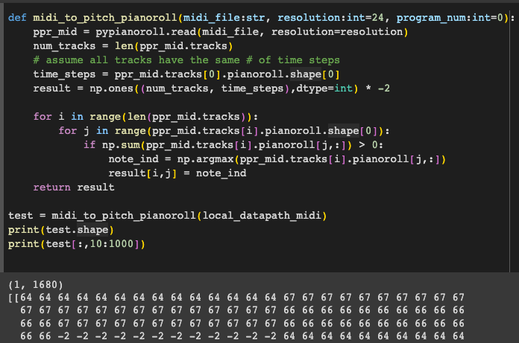Click the 'result = np.ones' line
The image size is (519, 343).
(x=212, y=89)
